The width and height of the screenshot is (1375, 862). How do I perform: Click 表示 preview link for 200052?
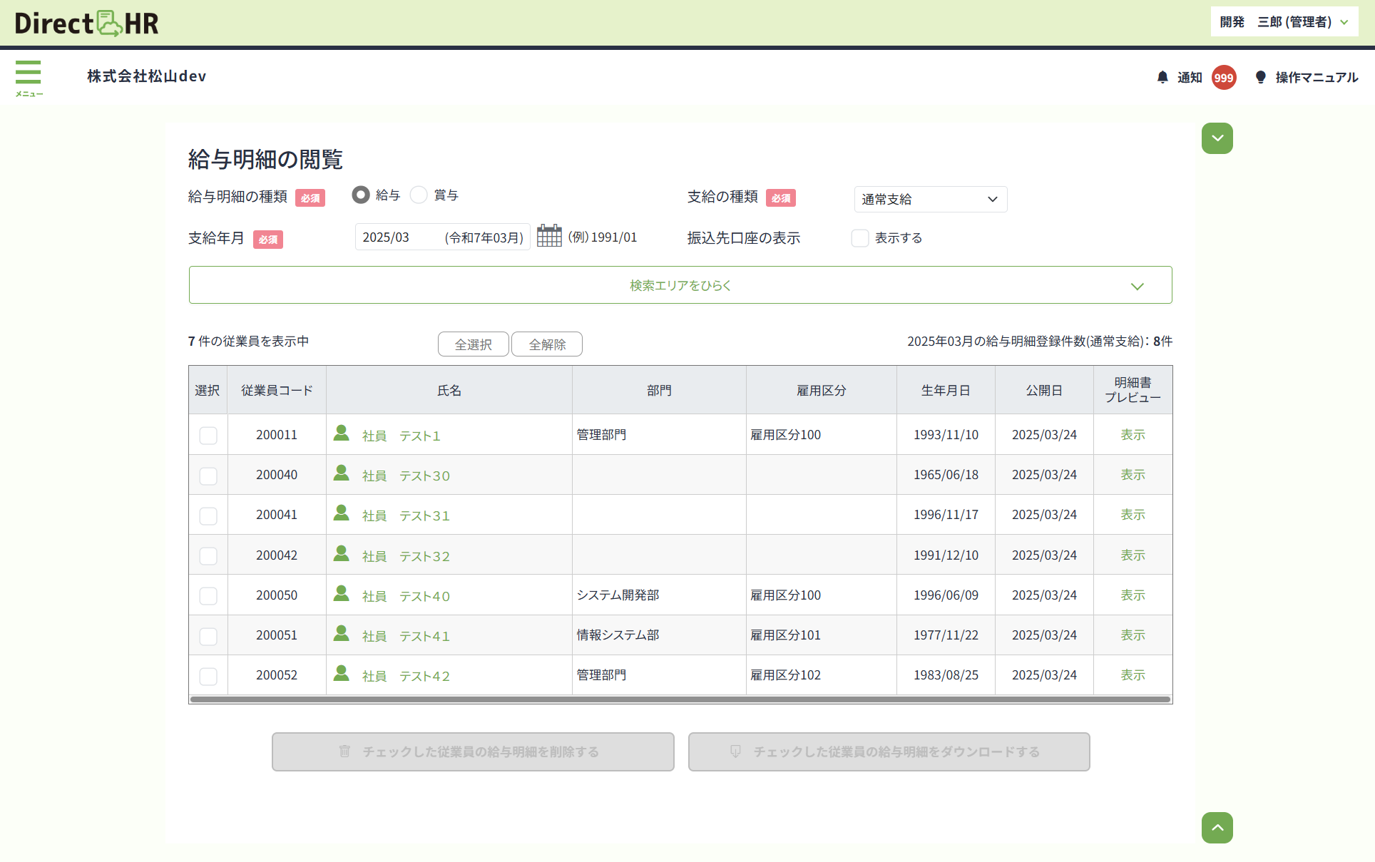click(x=1133, y=675)
